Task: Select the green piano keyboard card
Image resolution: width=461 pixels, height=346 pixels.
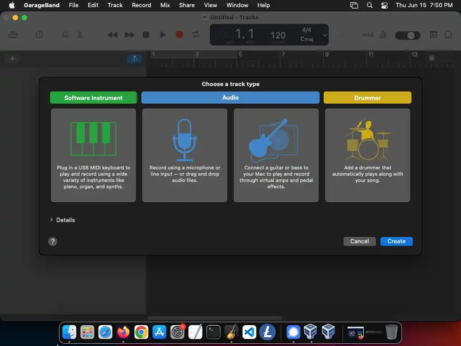Action: click(94, 155)
